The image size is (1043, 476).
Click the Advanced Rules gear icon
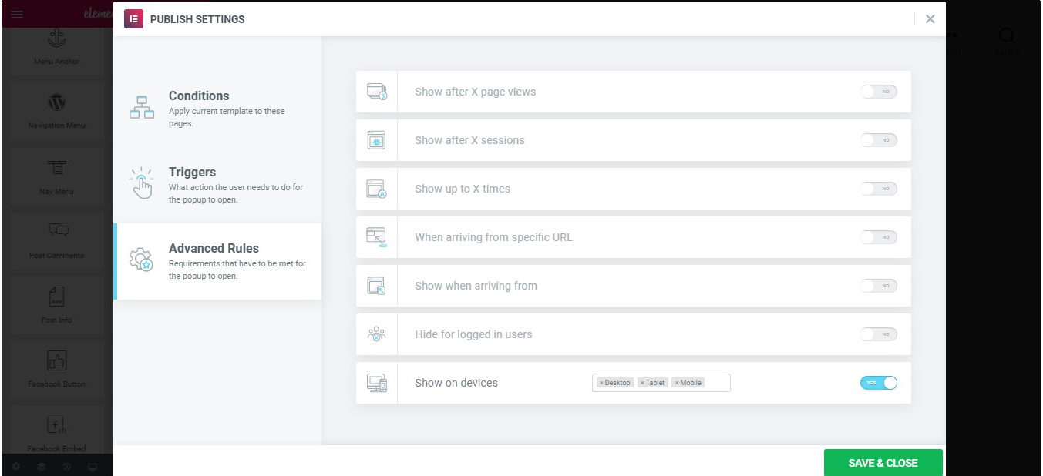point(142,260)
